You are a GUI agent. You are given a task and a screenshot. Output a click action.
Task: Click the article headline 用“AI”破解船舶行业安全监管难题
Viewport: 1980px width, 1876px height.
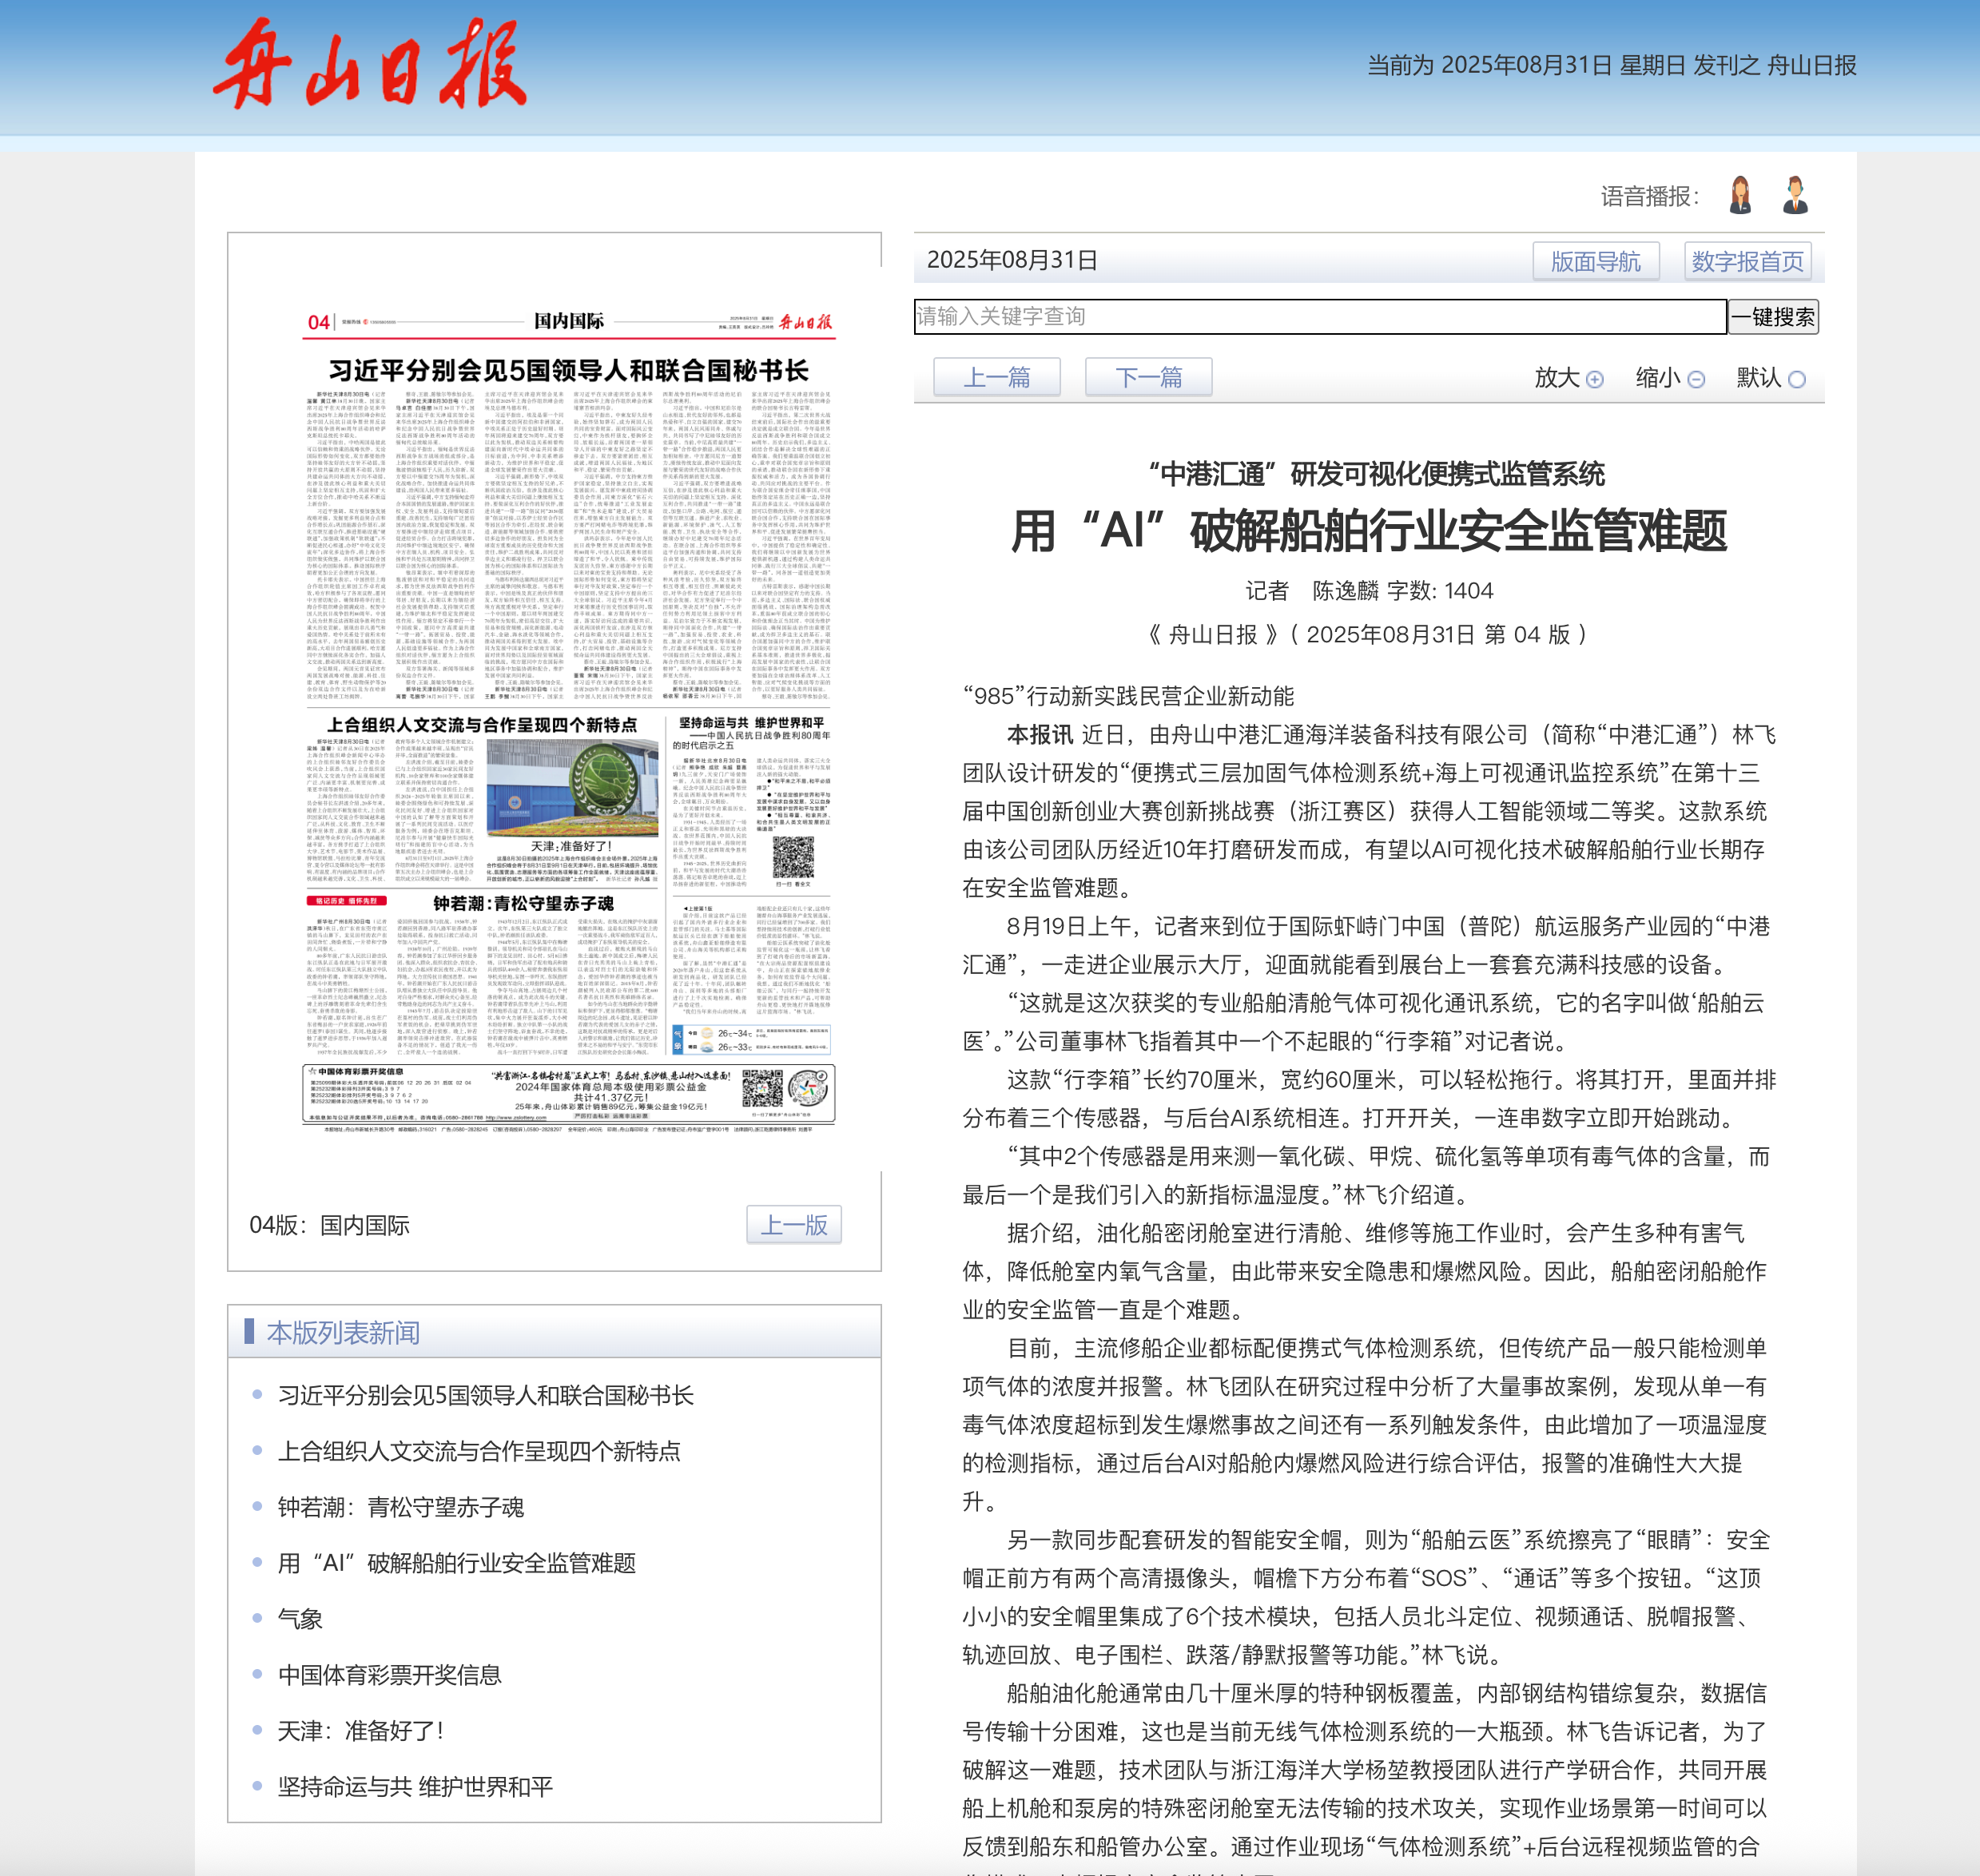tap(1369, 530)
